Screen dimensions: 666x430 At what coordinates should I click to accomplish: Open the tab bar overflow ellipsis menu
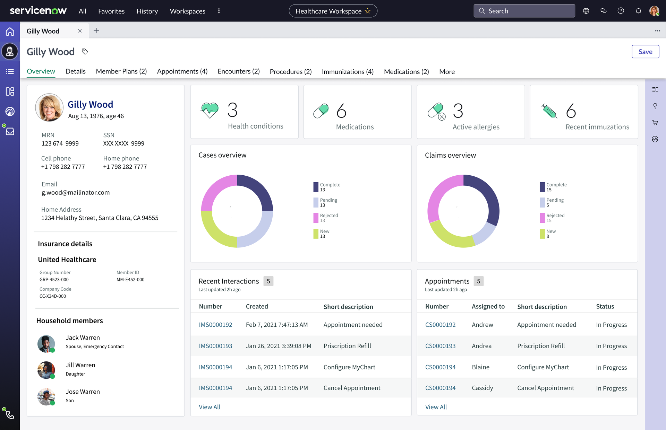[657, 31]
